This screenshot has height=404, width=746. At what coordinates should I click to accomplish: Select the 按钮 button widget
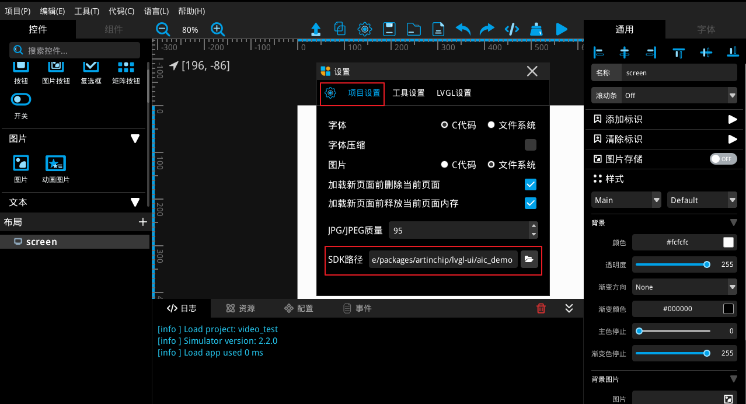[x=21, y=73]
